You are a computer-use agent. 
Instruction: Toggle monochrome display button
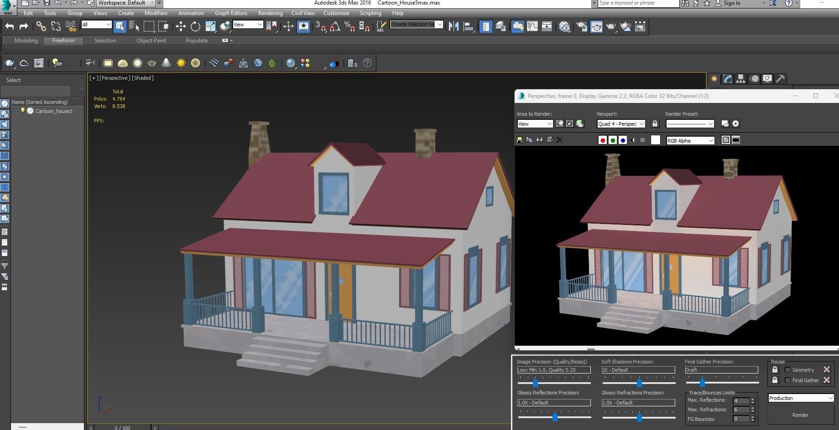coord(643,140)
